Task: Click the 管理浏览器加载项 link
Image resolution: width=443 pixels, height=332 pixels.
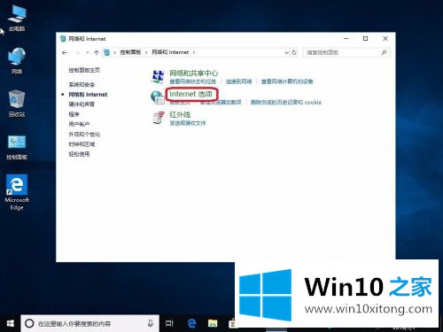Action: [x=221, y=103]
